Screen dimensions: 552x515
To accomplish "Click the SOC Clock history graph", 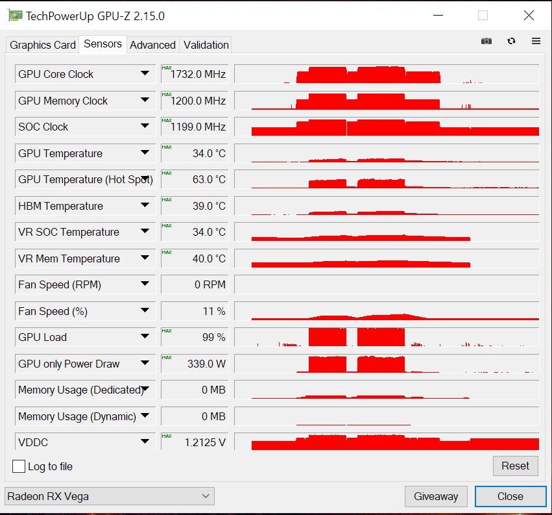I will point(387,127).
